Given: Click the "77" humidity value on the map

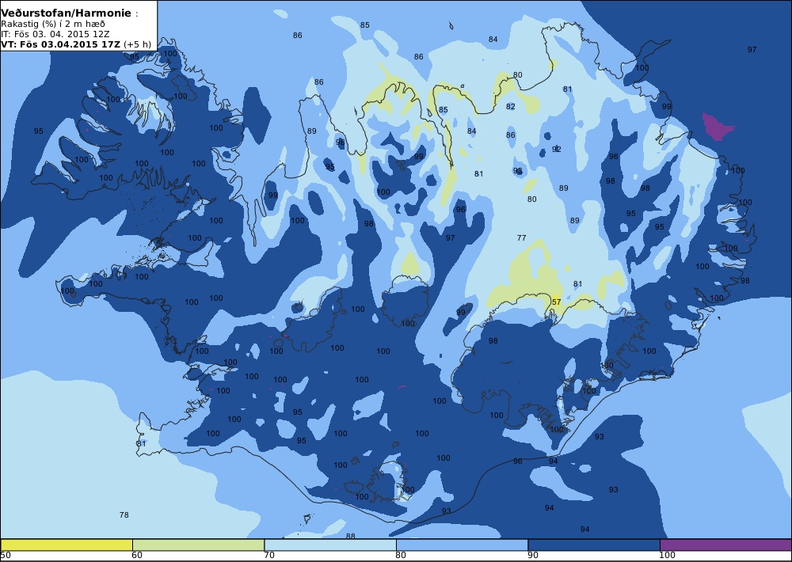Looking at the screenshot, I should point(522,237).
